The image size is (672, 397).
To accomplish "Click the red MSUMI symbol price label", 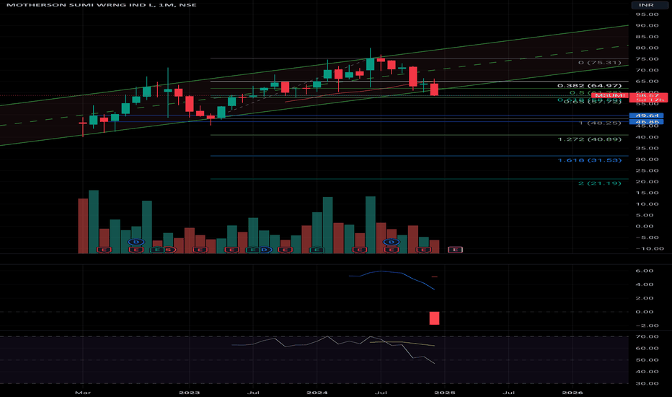I will click(610, 95).
